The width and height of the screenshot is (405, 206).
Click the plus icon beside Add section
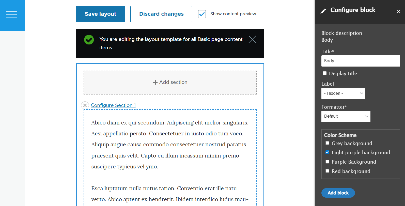(155, 82)
